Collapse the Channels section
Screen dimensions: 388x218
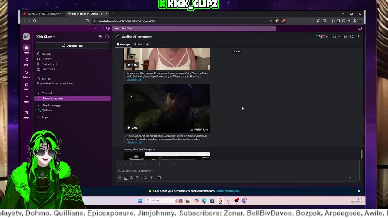coord(38,93)
